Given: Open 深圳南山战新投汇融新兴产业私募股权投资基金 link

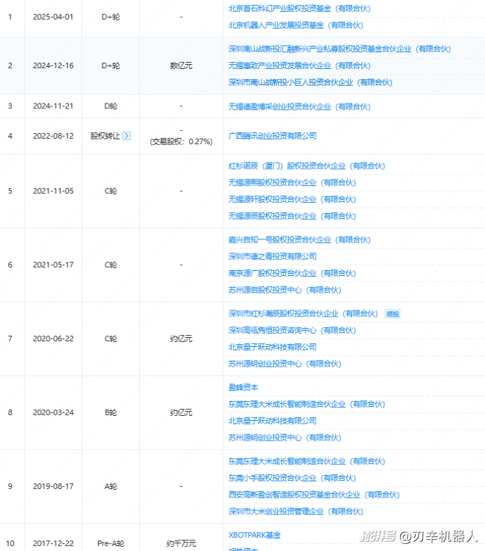Looking at the screenshot, I should pos(339,49).
